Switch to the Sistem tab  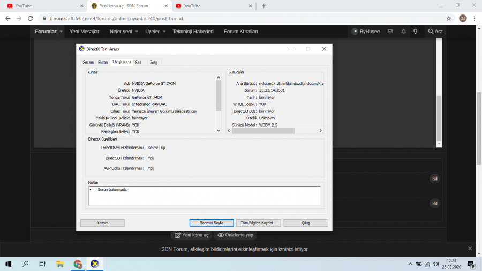(x=88, y=63)
